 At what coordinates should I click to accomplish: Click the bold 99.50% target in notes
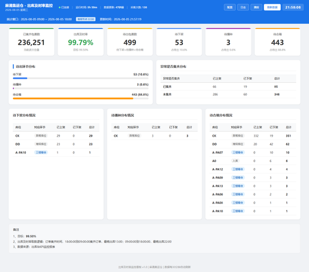(31, 236)
